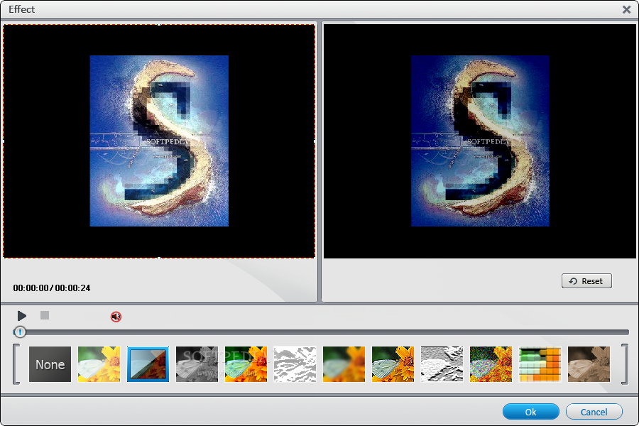Choose the noise effect thumbnail
The image size is (639, 426).
coord(491,364)
